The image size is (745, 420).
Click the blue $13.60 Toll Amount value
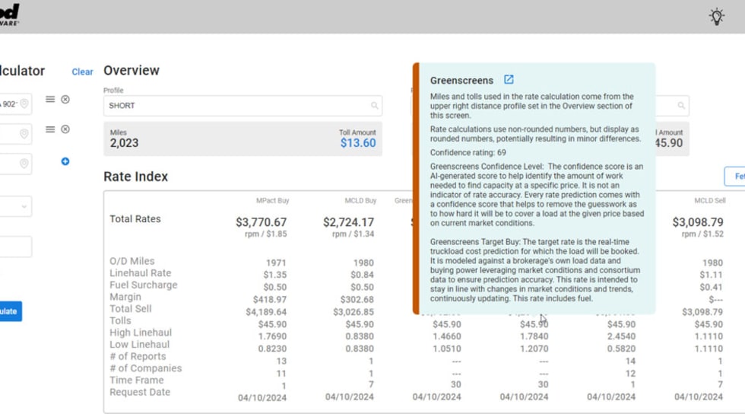click(x=357, y=143)
